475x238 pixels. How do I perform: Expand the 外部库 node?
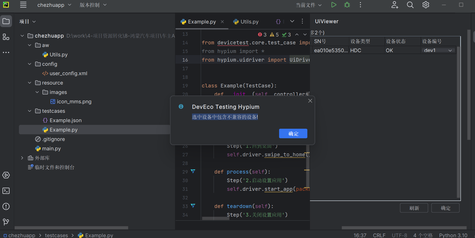[22, 158]
